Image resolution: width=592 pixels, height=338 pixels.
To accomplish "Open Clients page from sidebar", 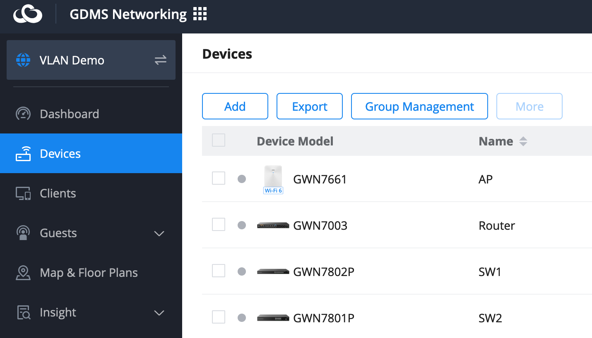I will tap(91, 193).
